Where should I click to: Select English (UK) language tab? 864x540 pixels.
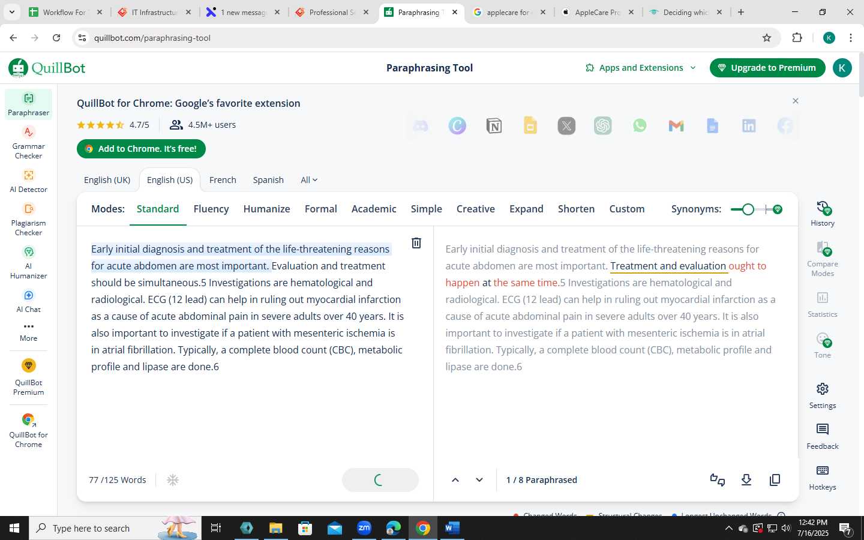107,180
